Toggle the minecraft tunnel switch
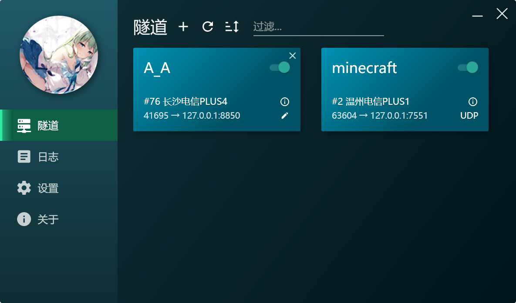This screenshot has height=303, width=516. [468, 67]
